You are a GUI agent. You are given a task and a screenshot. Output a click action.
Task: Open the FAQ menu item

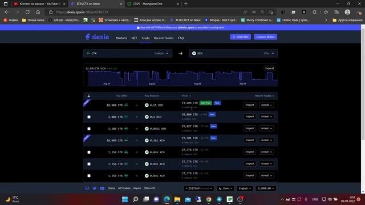click(x=181, y=38)
